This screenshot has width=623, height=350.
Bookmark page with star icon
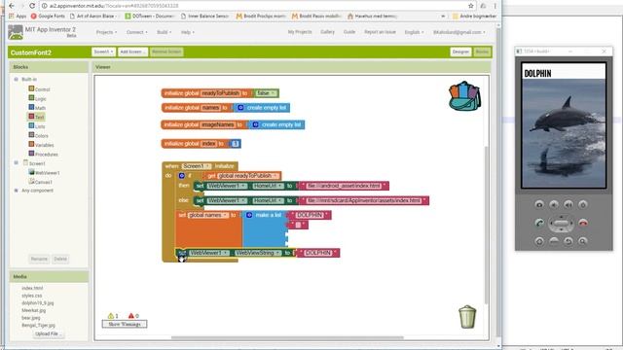pyautogui.click(x=471, y=6)
